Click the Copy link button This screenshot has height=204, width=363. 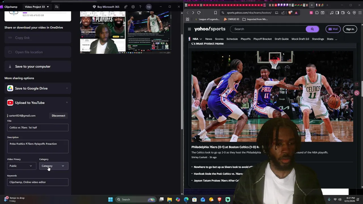click(x=38, y=38)
